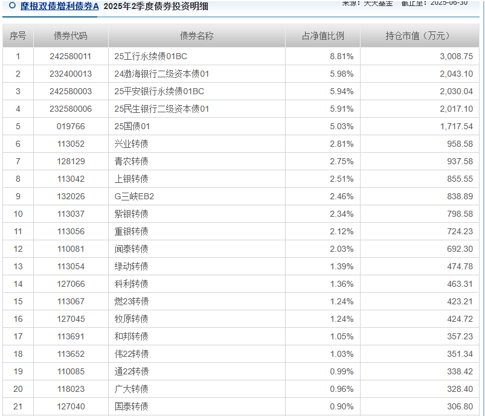
Task: Select bond name 国泰转债
Action: pyautogui.click(x=131, y=406)
